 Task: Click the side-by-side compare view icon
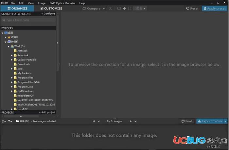click(x=111, y=8)
